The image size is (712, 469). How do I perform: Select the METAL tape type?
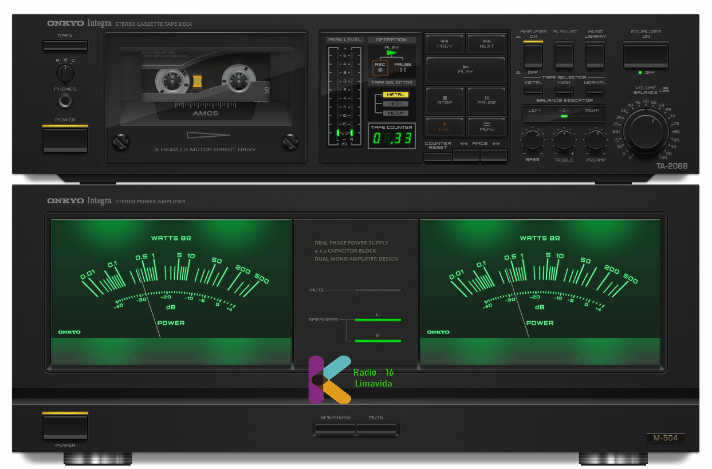click(533, 90)
